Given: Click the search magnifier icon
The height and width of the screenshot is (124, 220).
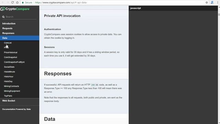Looking at the screenshot, I should (x=3, y=17).
